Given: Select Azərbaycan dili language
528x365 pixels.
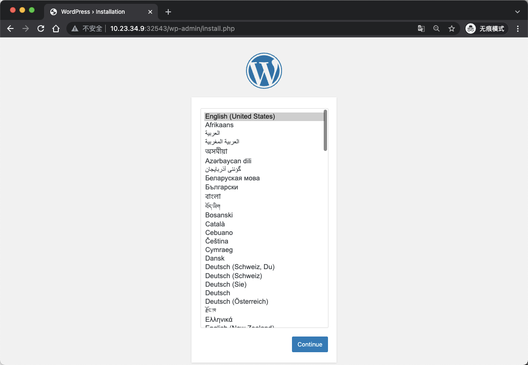Looking at the screenshot, I should coord(264,161).
